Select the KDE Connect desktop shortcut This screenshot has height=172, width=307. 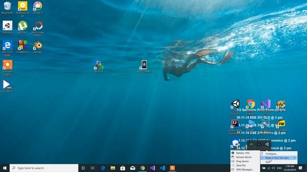pos(144,66)
